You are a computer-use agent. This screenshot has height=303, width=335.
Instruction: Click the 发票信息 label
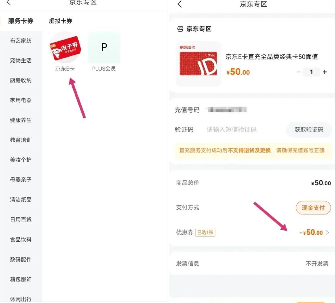click(x=188, y=264)
